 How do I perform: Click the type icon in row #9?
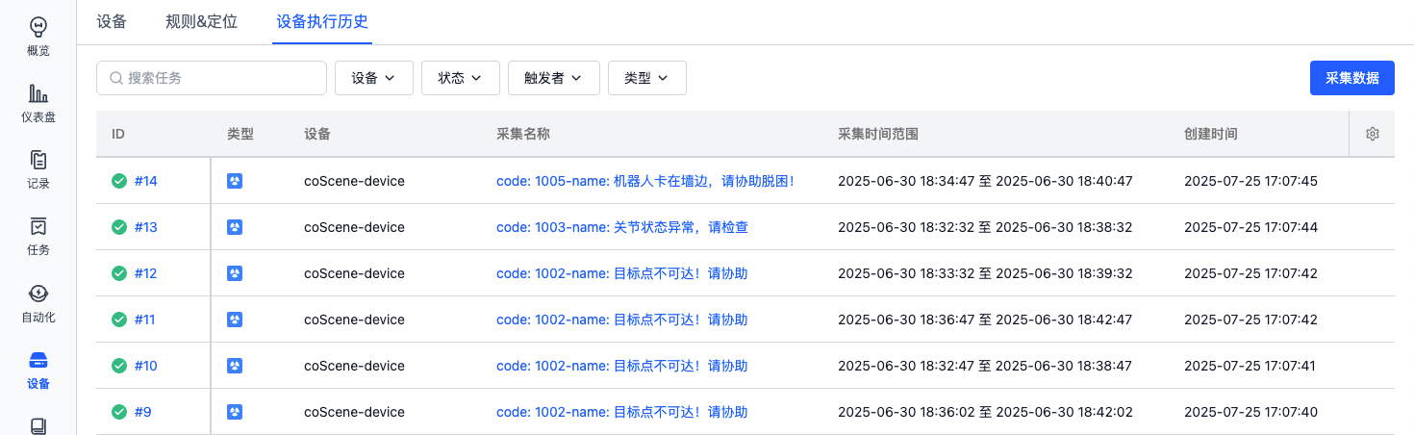pos(235,412)
